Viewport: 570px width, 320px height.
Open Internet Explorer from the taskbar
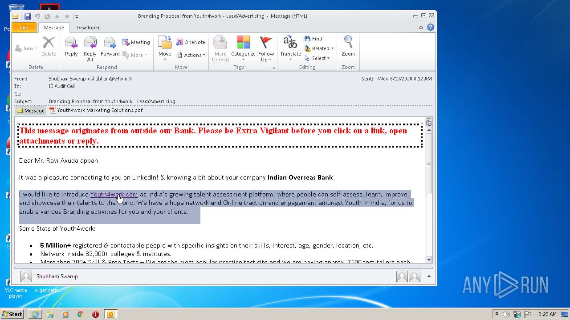[x=35, y=314]
